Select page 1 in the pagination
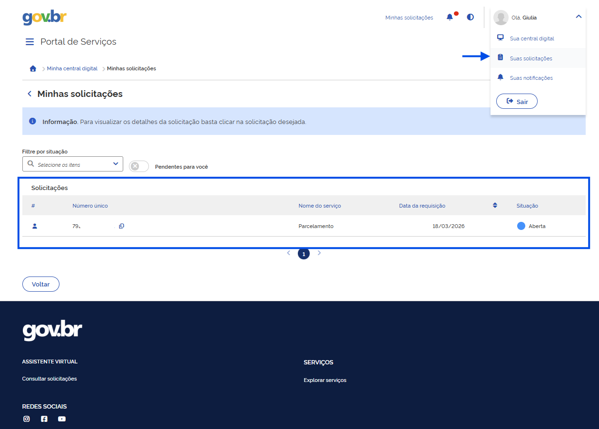Viewport: 599px width, 429px height. (x=304, y=254)
